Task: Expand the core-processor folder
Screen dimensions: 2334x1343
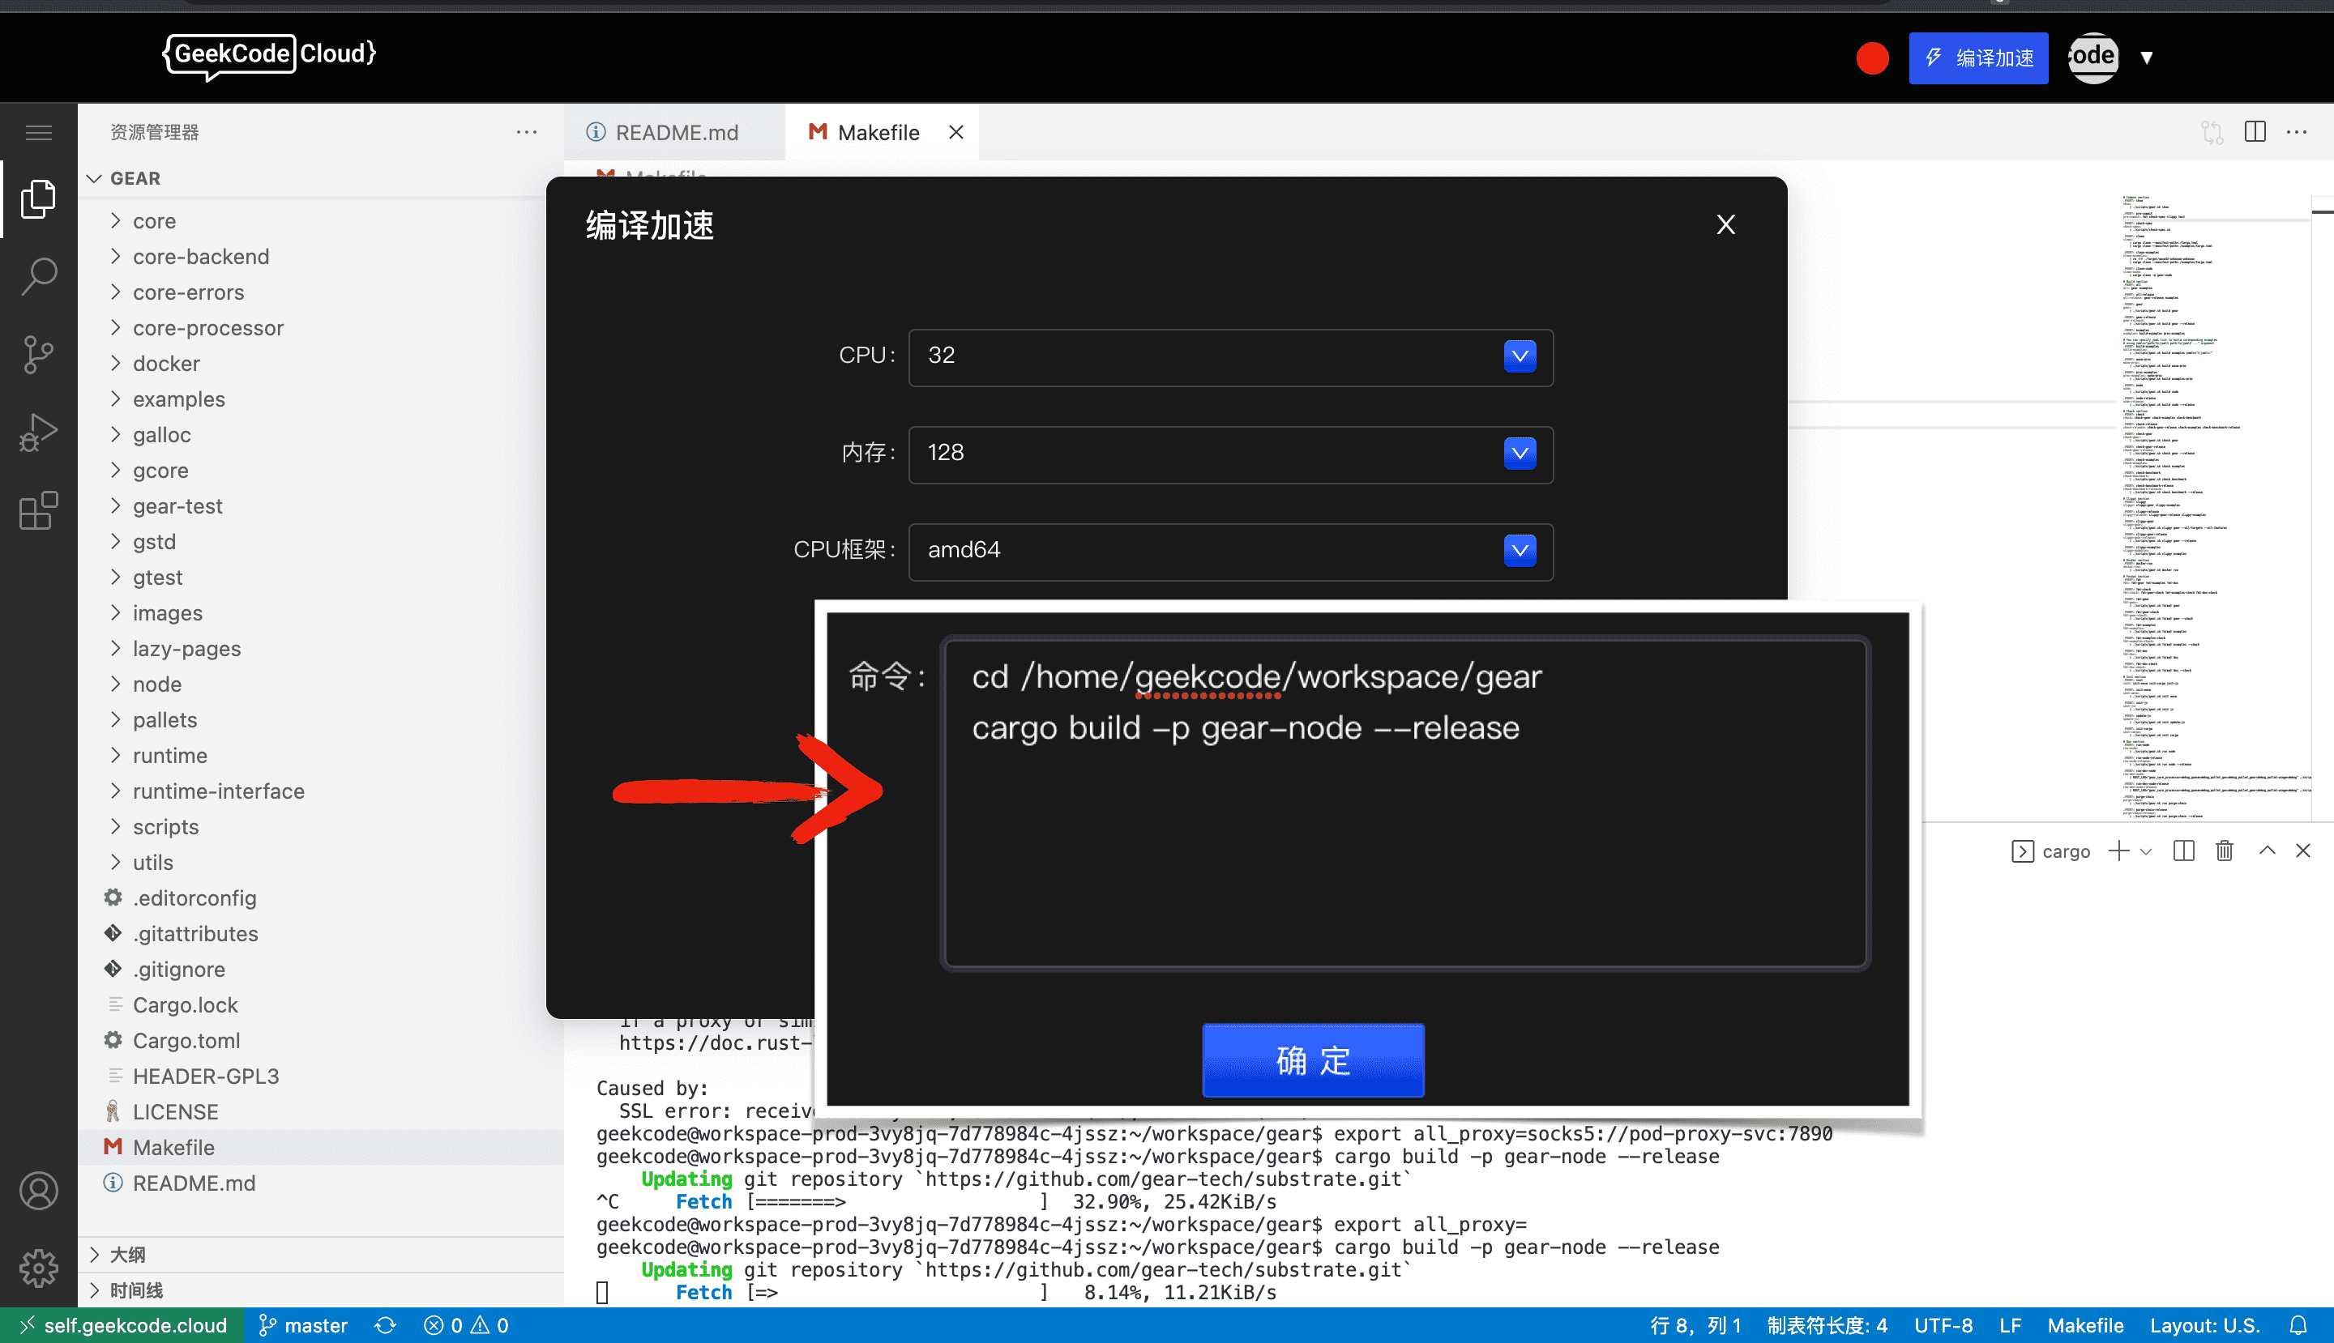Action: [x=207, y=327]
